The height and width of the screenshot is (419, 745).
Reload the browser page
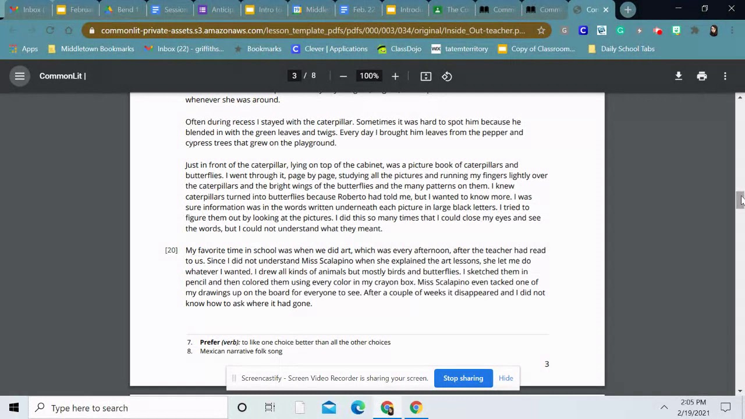[50, 30]
